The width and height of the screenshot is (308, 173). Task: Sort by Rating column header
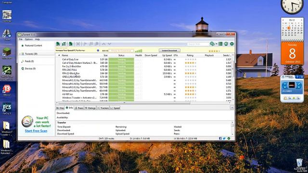(x=190, y=56)
